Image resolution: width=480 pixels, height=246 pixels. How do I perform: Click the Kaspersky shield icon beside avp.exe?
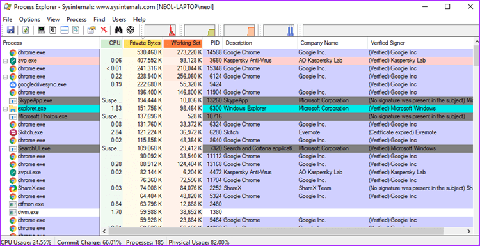pyautogui.click(x=13, y=61)
